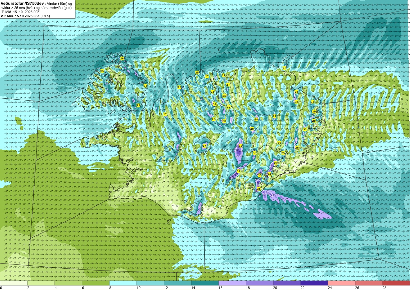Click the legend scale number 2

(28, 288)
